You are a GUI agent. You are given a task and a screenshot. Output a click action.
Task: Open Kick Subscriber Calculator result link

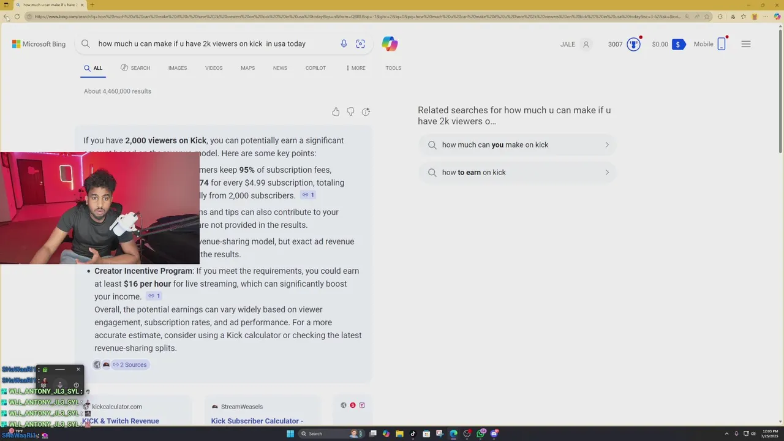point(257,421)
